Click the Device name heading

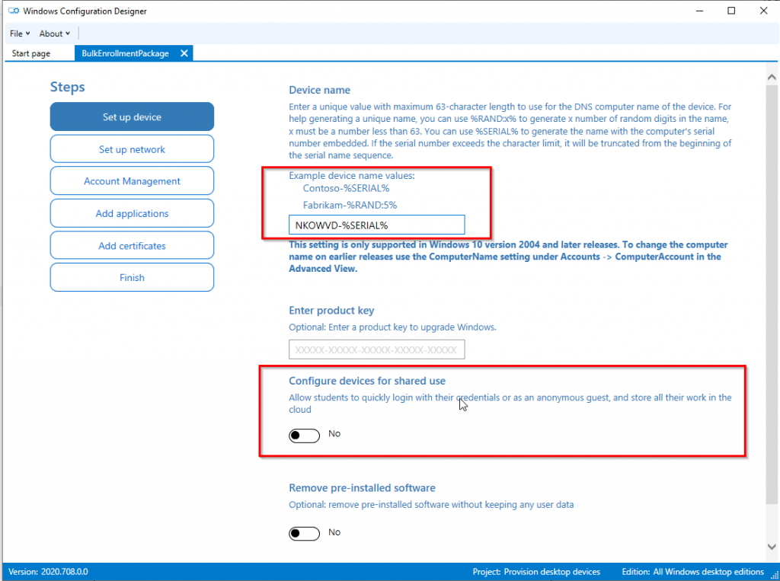pos(319,90)
